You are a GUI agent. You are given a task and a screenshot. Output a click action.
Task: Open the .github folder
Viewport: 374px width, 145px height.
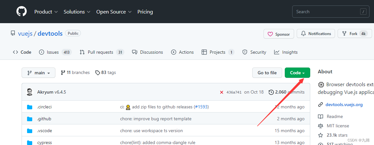click(x=44, y=119)
